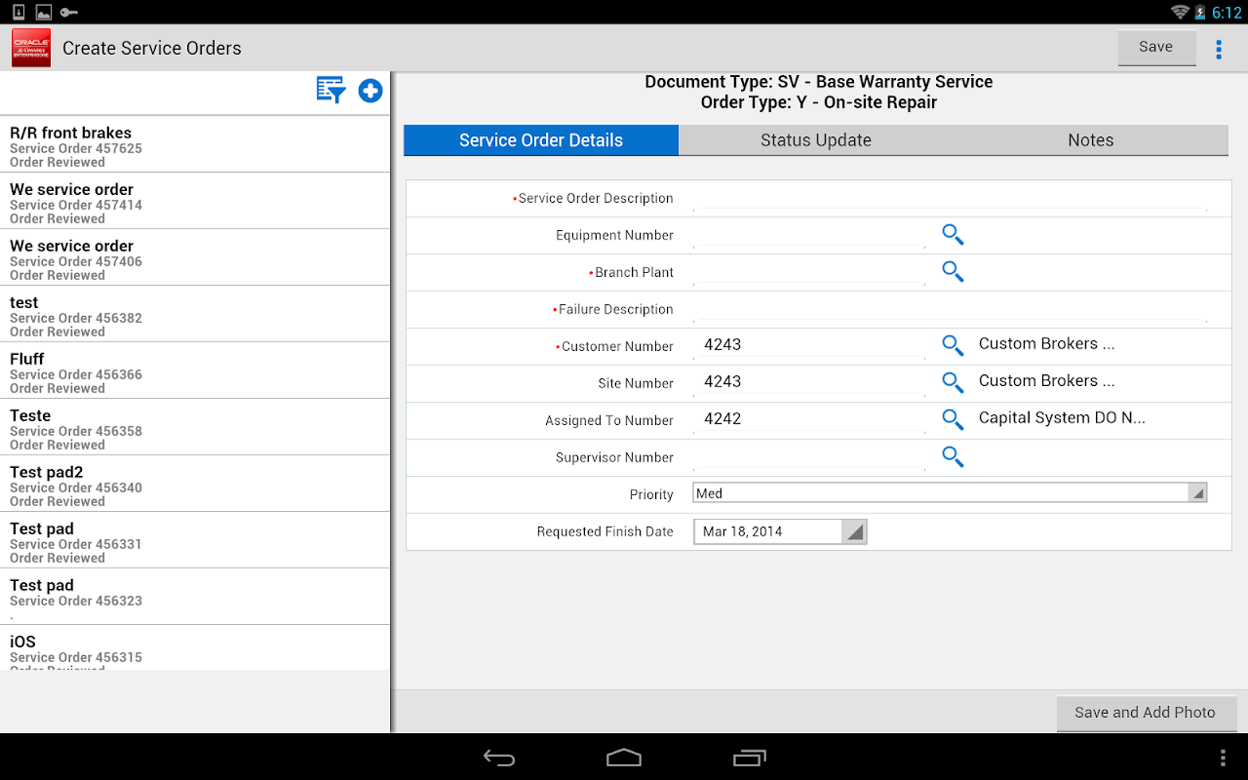
Task: Open Customer Number lookup magnifier
Action: click(953, 345)
